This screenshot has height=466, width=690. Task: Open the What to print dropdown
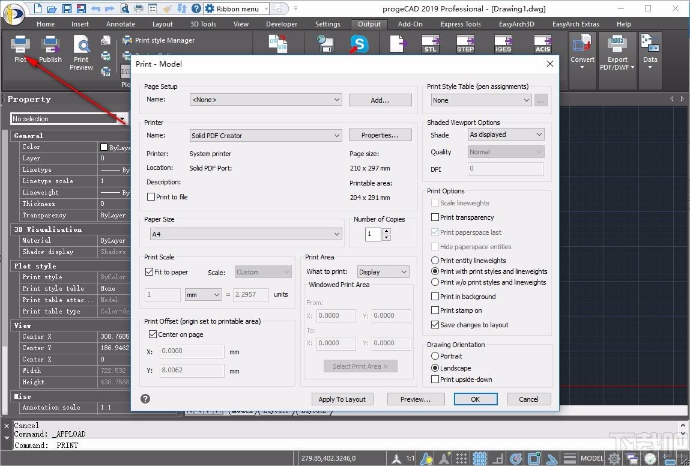point(383,272)
